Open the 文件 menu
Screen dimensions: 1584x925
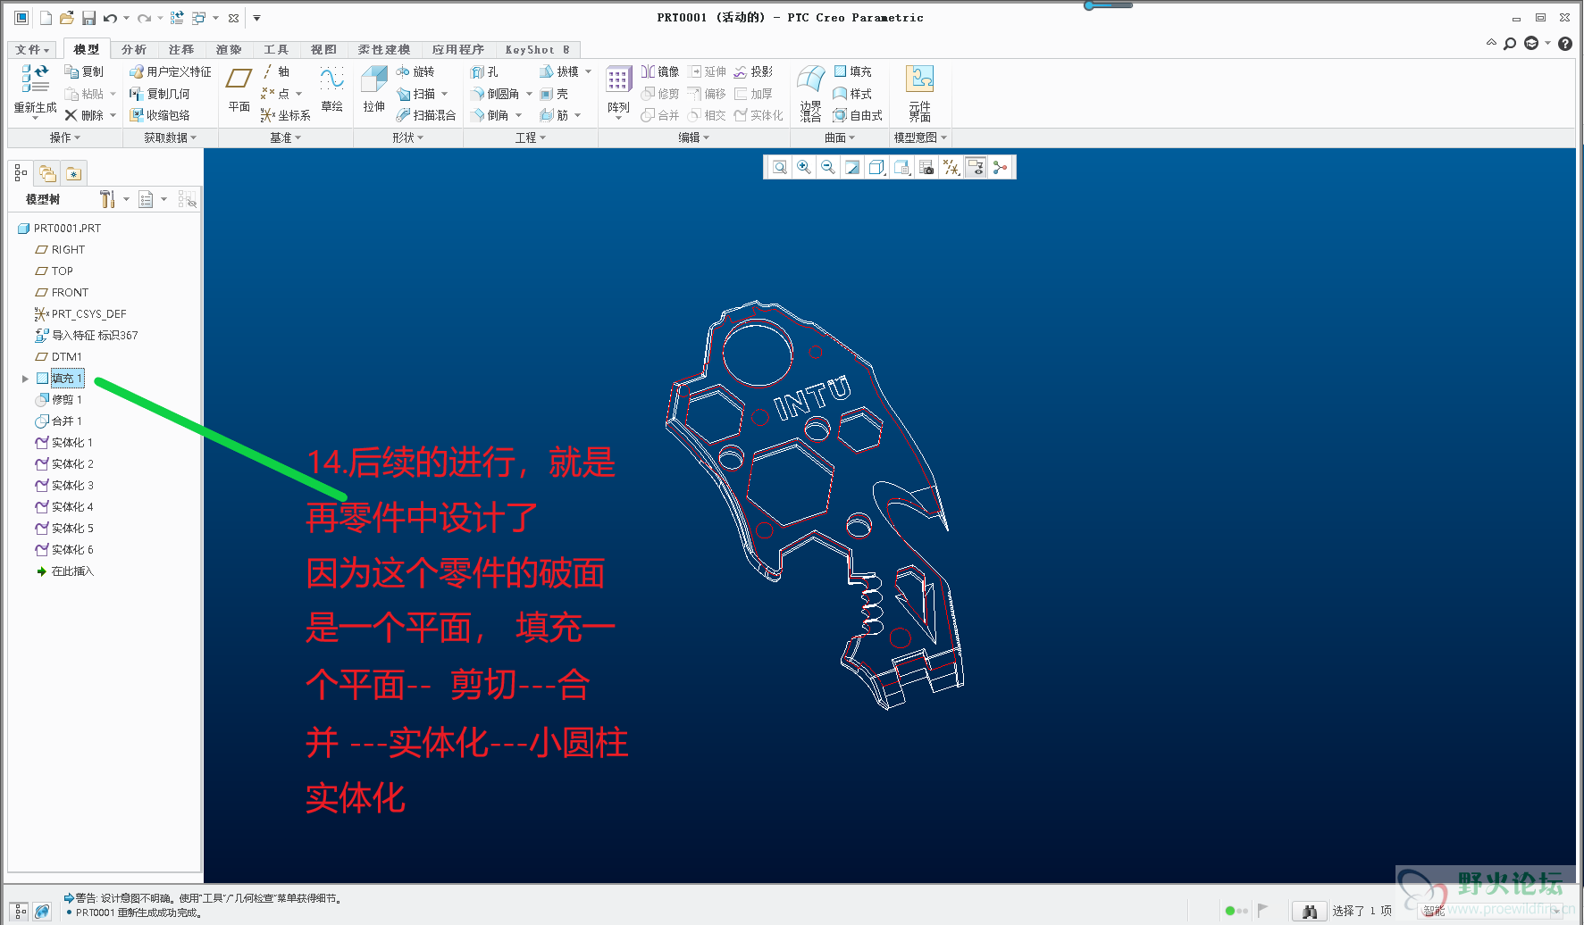[32, 50]
